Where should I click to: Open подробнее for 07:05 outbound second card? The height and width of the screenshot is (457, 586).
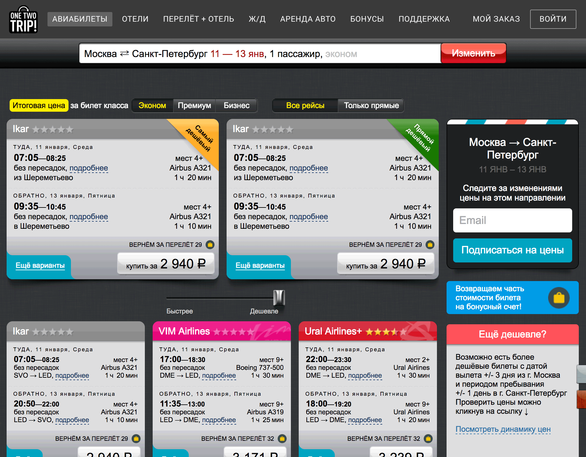coord(309,168)
